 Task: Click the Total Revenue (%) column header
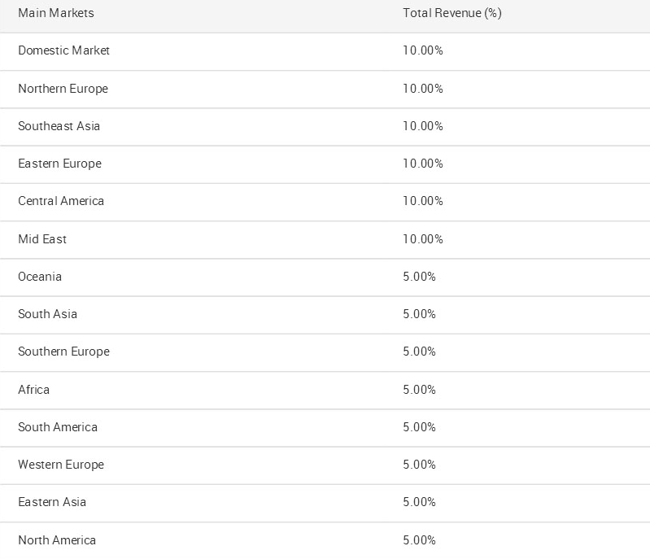click(x=452, y=13)
